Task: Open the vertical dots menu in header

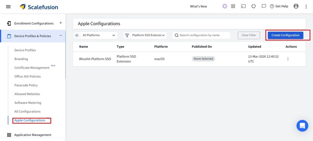Action: (306, 7)
